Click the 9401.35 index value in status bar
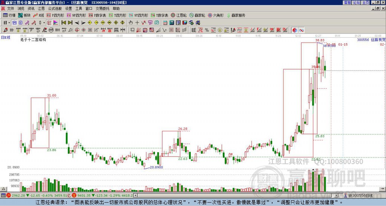 [x=84, y=195]
